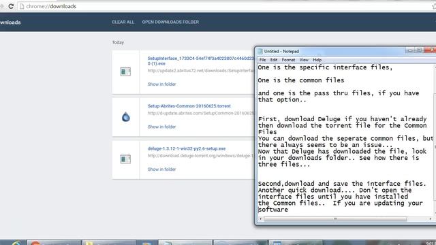
Task: Click the line "One is the common files"
Action: click(x=301, y=80)
